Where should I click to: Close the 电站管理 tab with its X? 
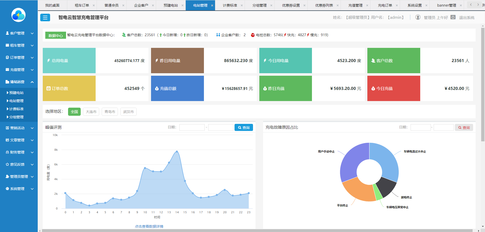tap(212, 5)
